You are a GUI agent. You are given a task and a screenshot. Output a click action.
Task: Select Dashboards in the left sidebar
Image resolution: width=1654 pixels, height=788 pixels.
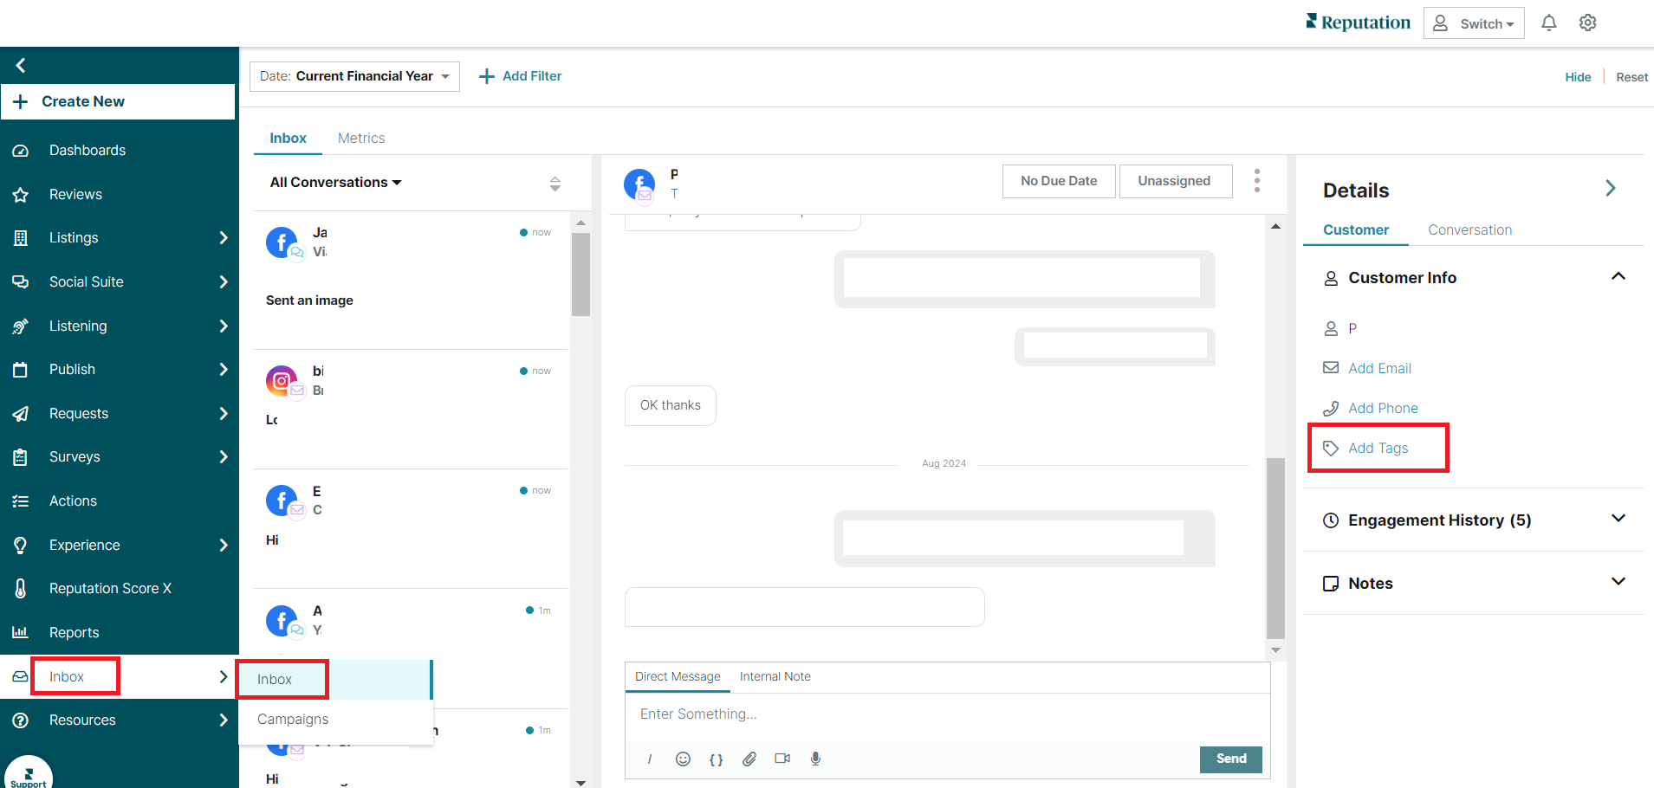87,150
